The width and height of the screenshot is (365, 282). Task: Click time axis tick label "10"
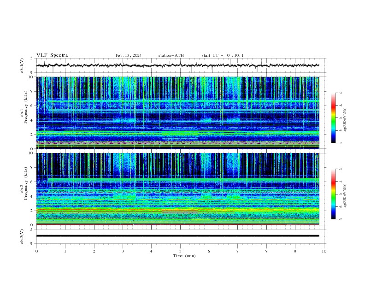point(324,251)
